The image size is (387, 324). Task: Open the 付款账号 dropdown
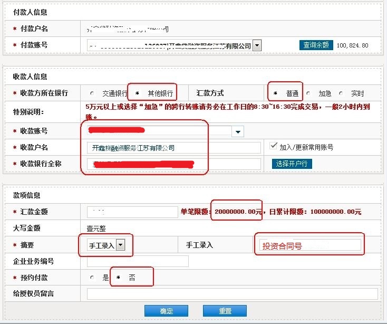(x=257, y=46)
